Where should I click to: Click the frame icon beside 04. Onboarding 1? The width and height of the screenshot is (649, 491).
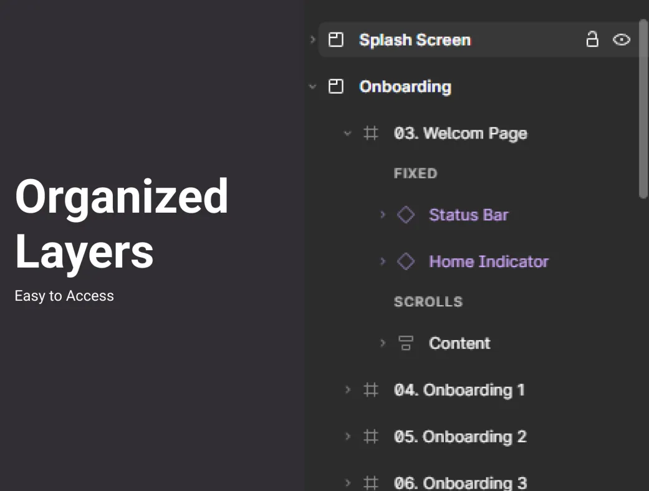tap(371, 390)
